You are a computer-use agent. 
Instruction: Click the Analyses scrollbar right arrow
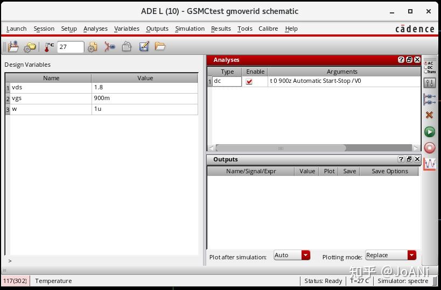coord(416,148)
